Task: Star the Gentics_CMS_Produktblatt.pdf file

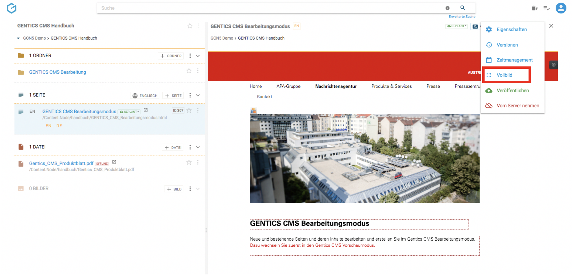Action: tap(189, 162)
